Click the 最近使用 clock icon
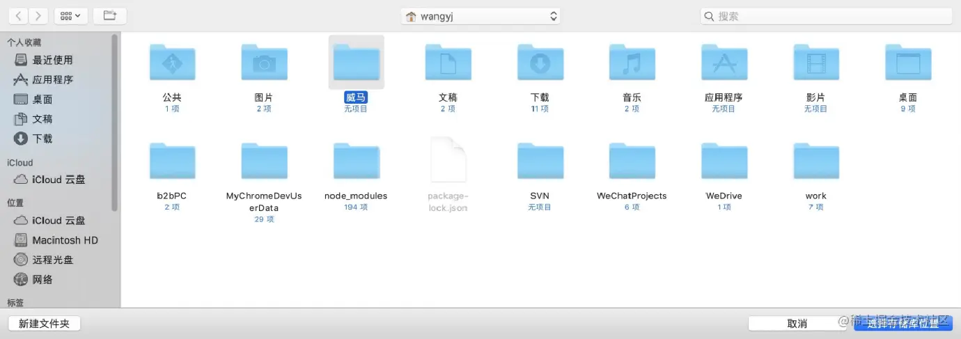This screenshot has height=339, width=961. click(x=21, y=60)
